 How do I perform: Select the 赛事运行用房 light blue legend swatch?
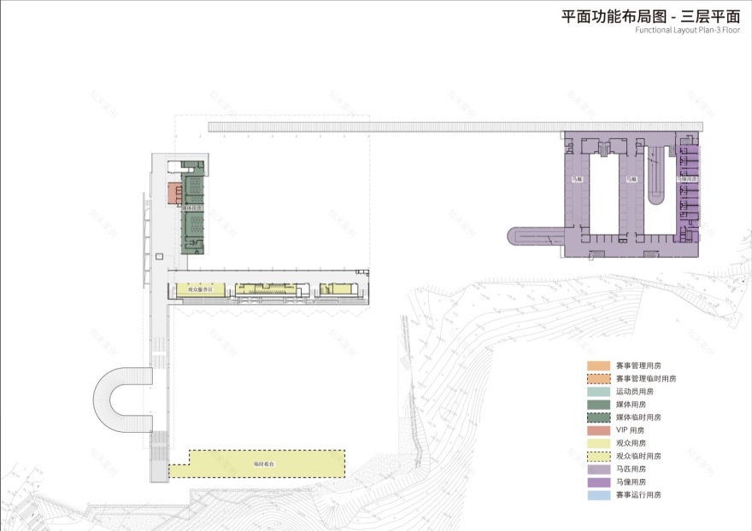pyautogui.click(x=597, y=494)
